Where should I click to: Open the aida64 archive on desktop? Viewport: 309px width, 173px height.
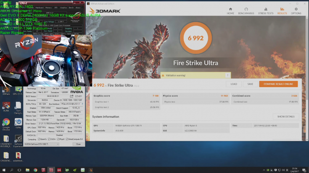[x=18, y=157]
